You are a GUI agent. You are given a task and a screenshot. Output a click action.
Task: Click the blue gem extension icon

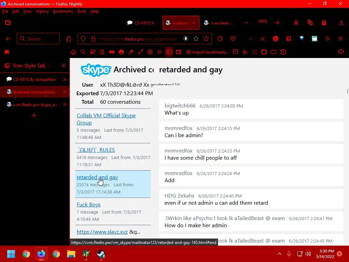[x=302, y=39]
